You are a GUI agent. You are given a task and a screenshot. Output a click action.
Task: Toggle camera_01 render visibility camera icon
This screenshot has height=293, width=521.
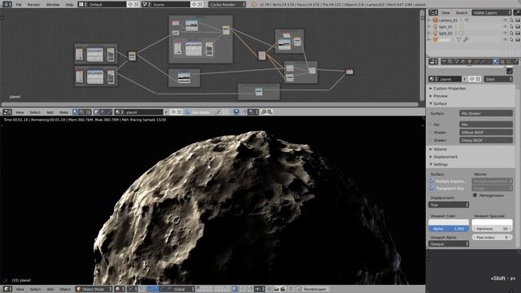(x=518, y=20)
